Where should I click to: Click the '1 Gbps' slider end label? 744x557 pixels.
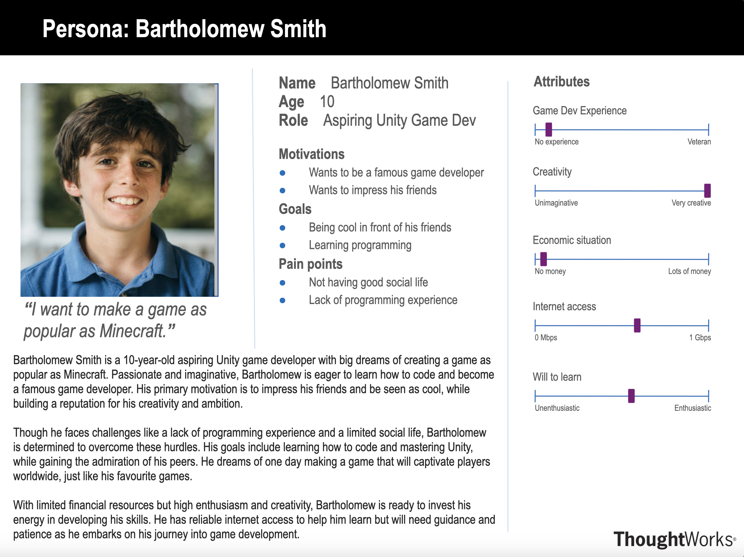coord(700,338)
